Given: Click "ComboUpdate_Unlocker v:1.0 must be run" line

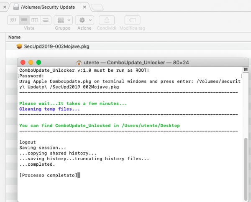Looking at the screenshot, I should (84, 71).
